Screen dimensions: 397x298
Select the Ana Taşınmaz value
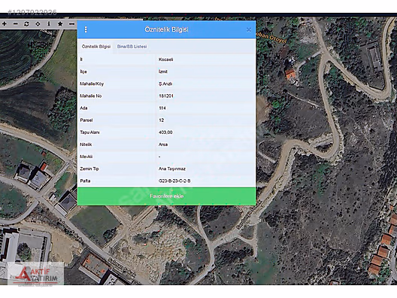pyautogui.click(x=172, y=169)
